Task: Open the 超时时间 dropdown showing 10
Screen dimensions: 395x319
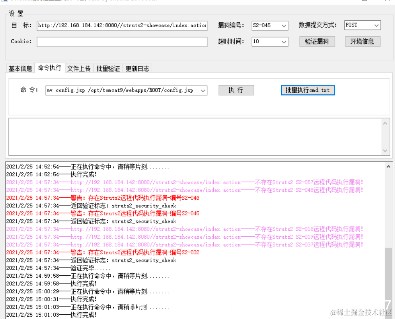Action: pos(284,41)
